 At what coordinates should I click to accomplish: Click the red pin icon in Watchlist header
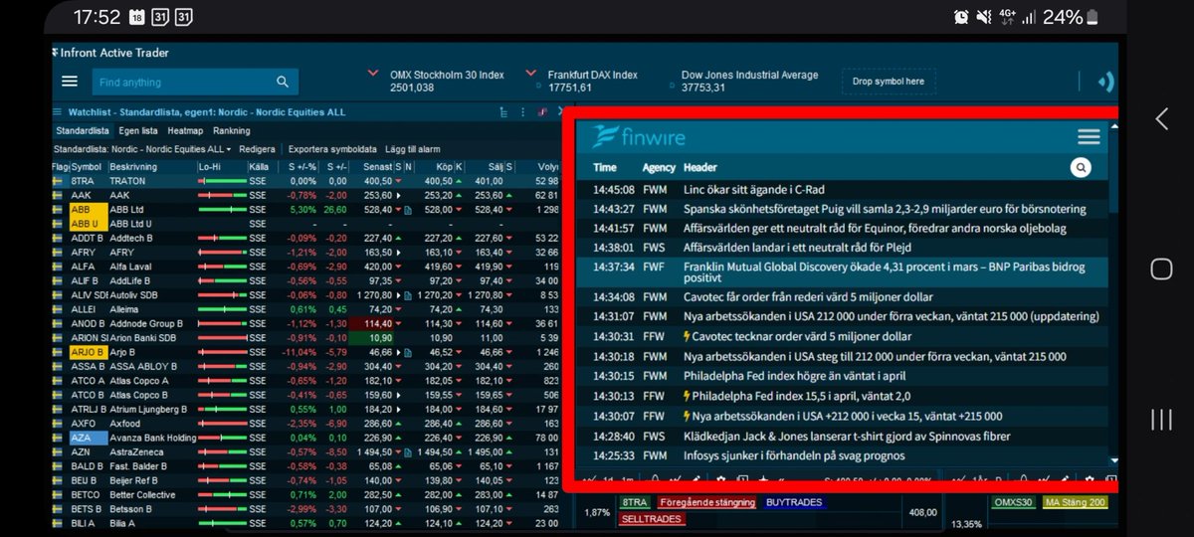tap(542, 112)
